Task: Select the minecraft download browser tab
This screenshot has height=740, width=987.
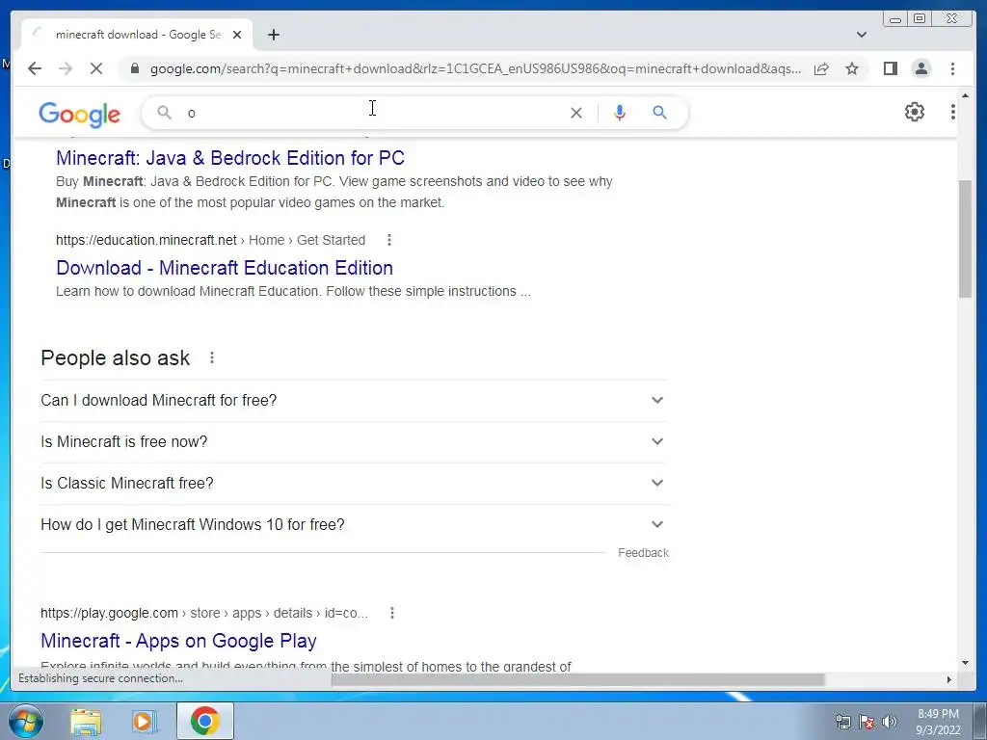Action: pos(137,36)
